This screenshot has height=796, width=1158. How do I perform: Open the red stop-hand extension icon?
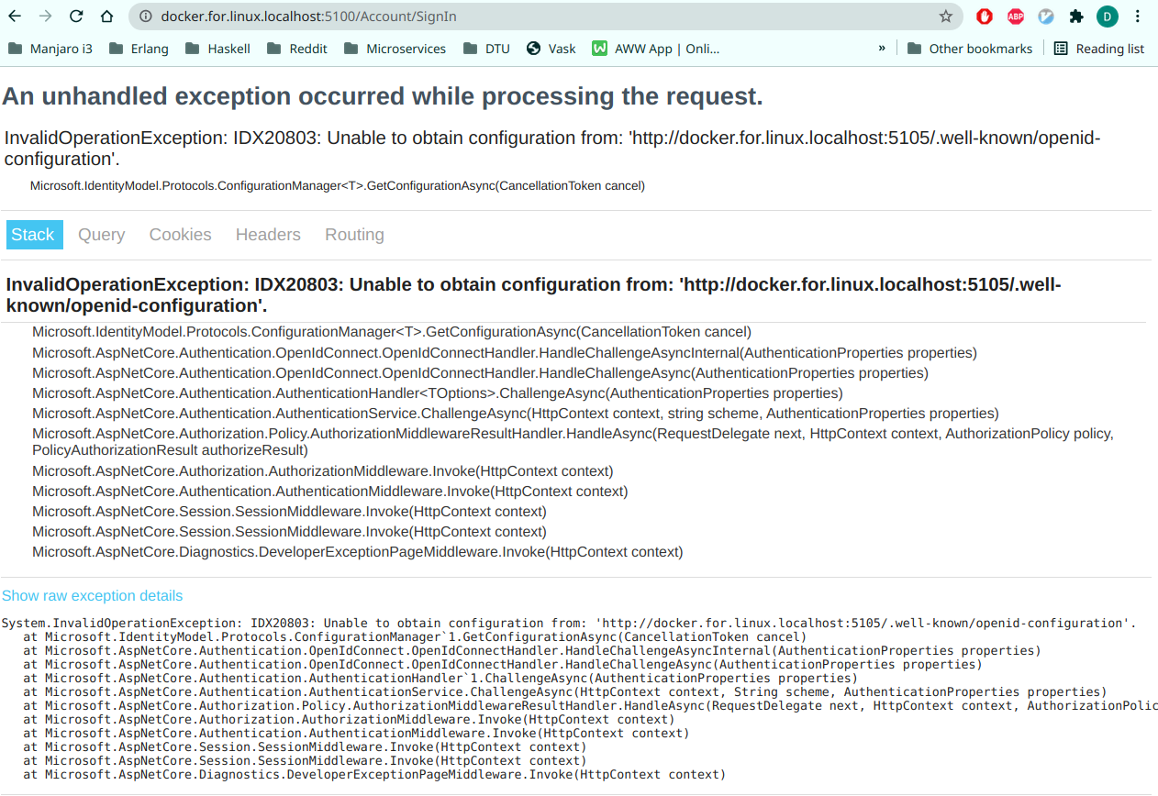coord(985,17)
